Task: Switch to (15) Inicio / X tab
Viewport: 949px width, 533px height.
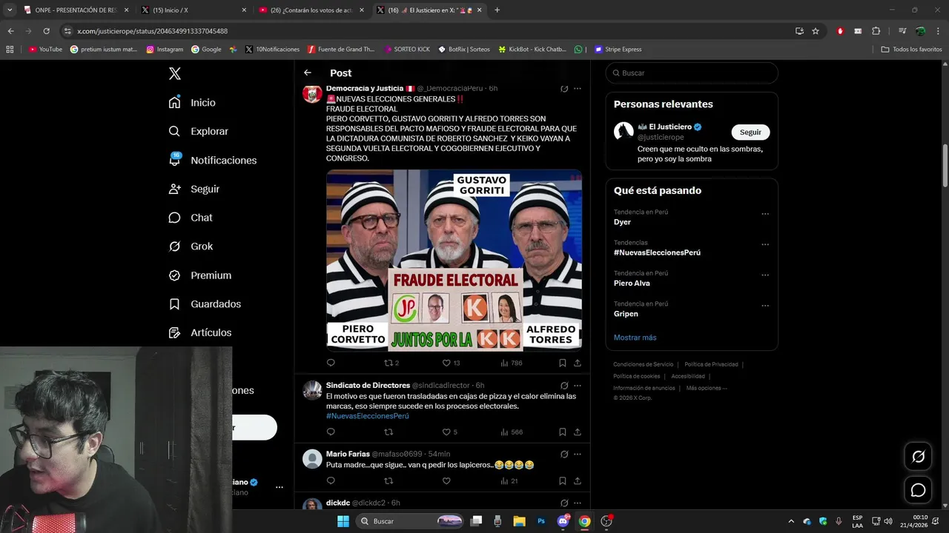Action: coord(194,10)
